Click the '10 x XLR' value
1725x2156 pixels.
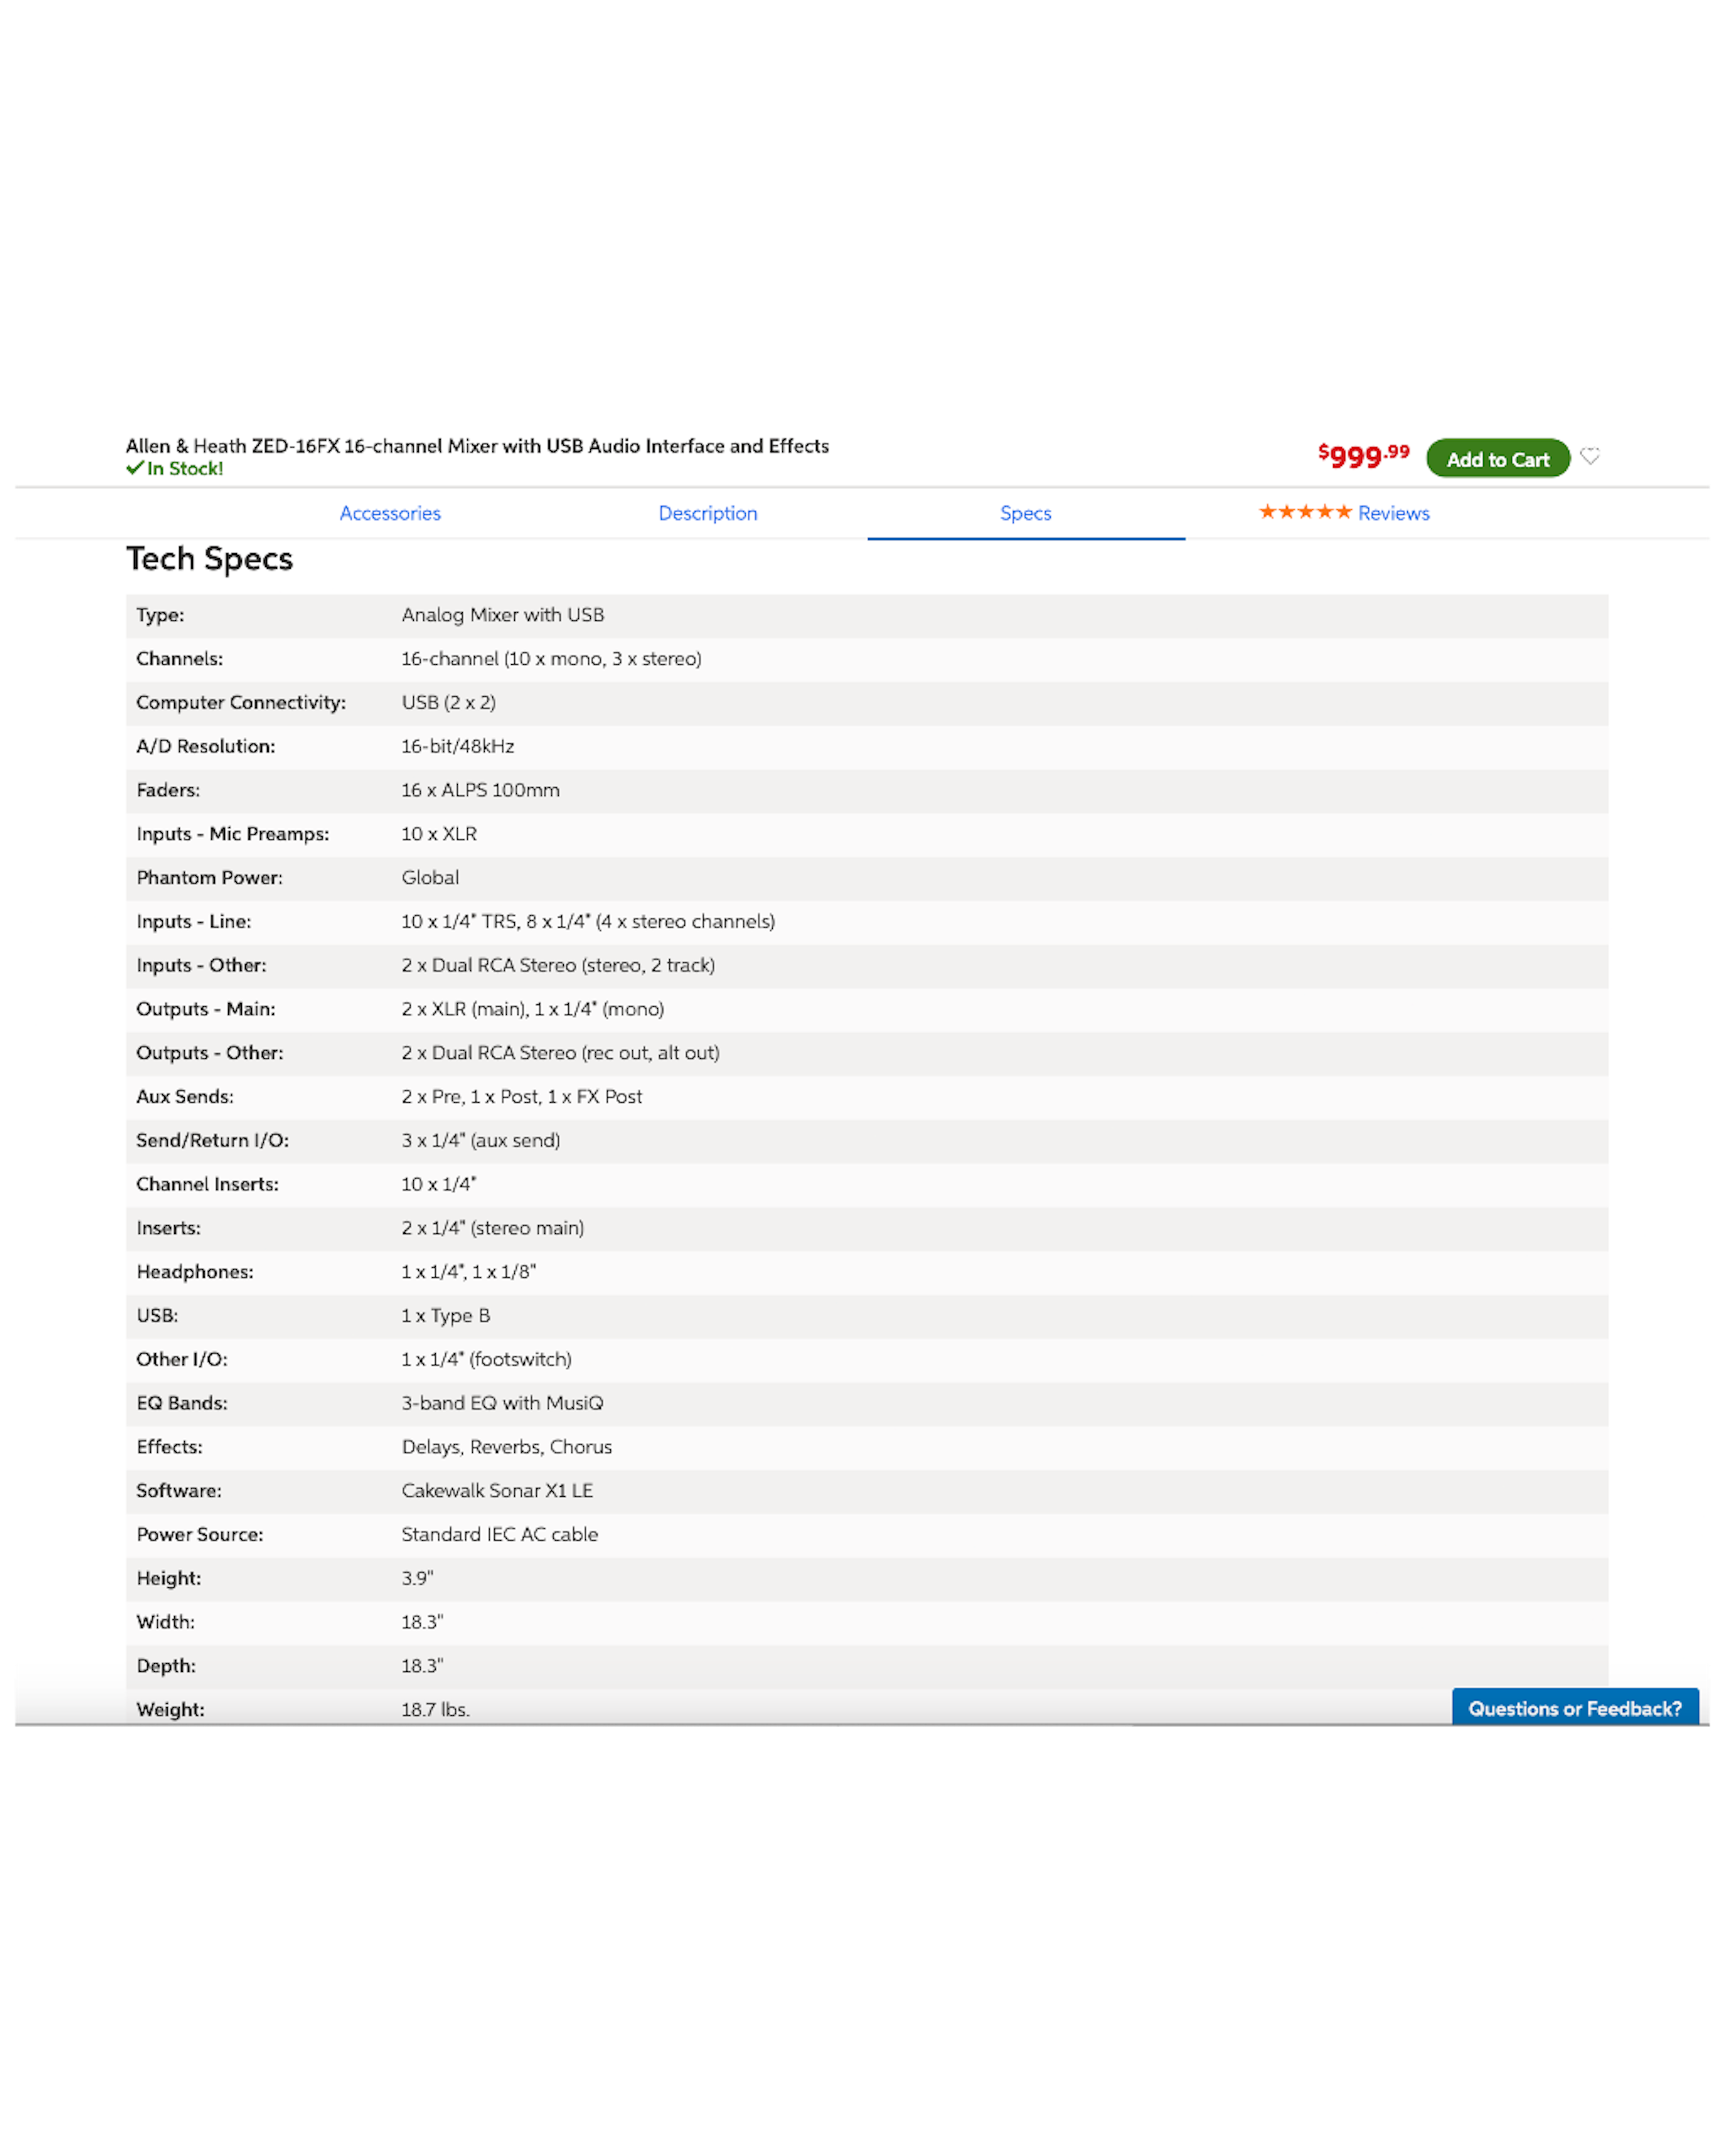point(439,834)
